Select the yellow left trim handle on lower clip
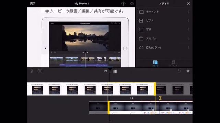Screen dimensions: 220x123 tap(109, 108)
